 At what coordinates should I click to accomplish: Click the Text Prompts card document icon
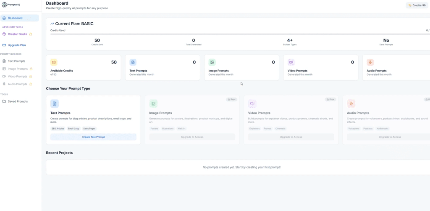(x=55, y=103)
